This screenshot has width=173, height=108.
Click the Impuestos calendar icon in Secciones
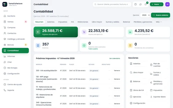pos(151,90)
